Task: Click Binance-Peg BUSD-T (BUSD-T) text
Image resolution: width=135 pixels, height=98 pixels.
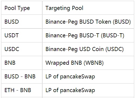Action: tap(85, 35)
